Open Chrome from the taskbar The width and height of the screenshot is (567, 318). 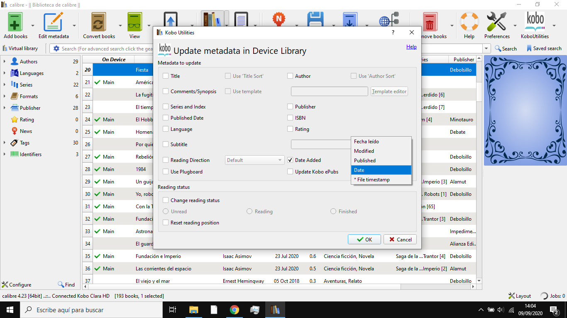click(235, 310)
